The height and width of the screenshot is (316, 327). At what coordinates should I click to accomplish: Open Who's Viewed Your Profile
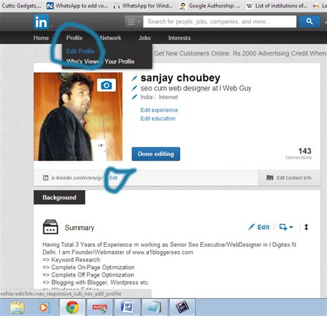point(101,62)
